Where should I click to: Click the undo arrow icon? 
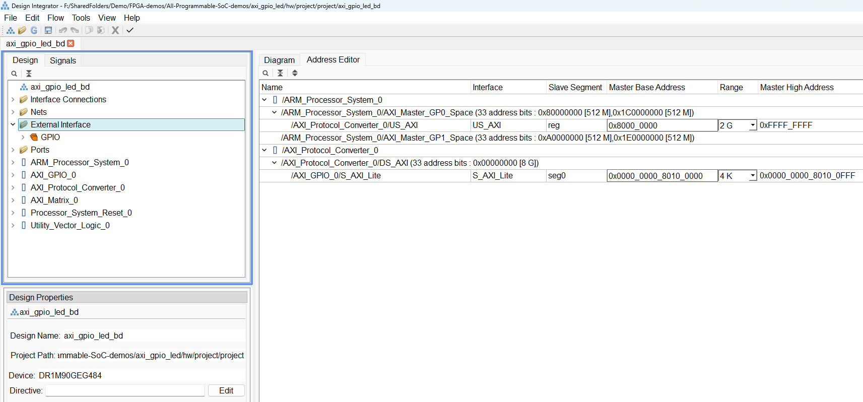pos(63,30)
